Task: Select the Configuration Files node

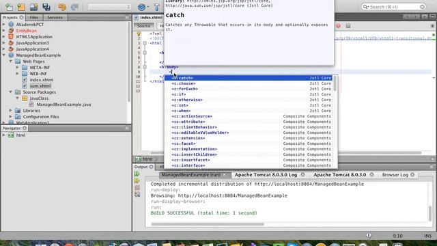Action: click(41, 117)
